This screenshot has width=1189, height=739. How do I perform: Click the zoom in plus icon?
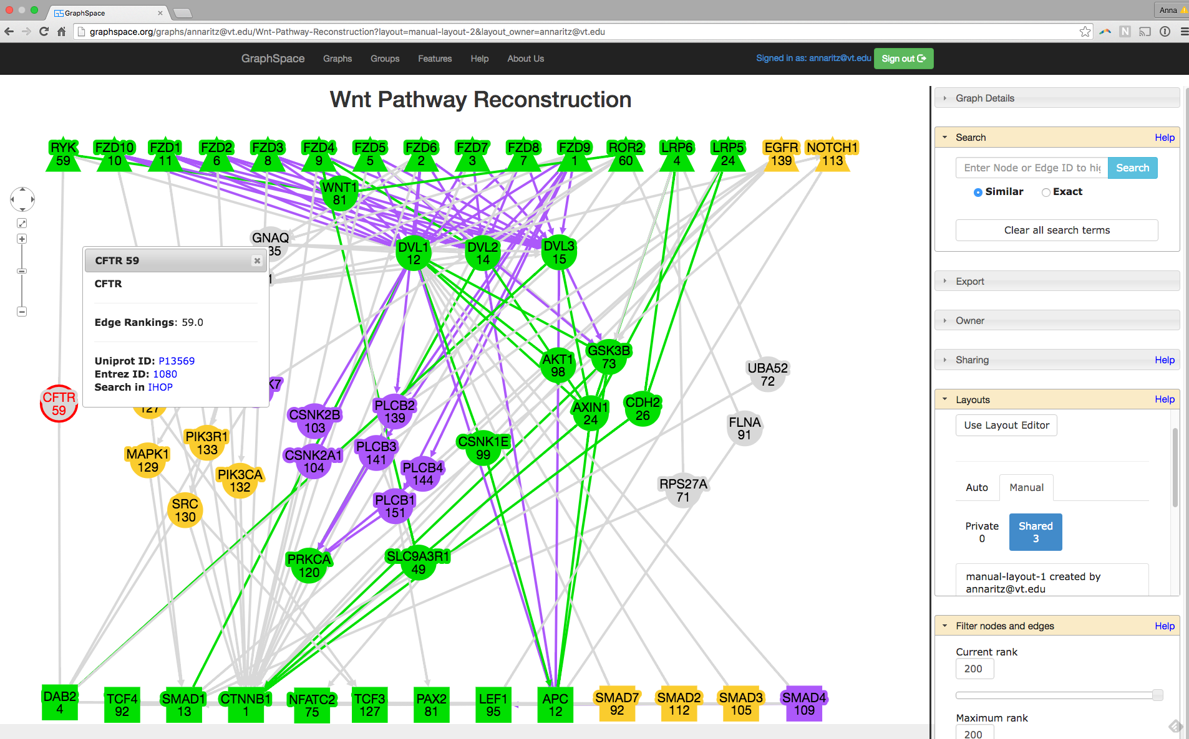tap(22, 239)
